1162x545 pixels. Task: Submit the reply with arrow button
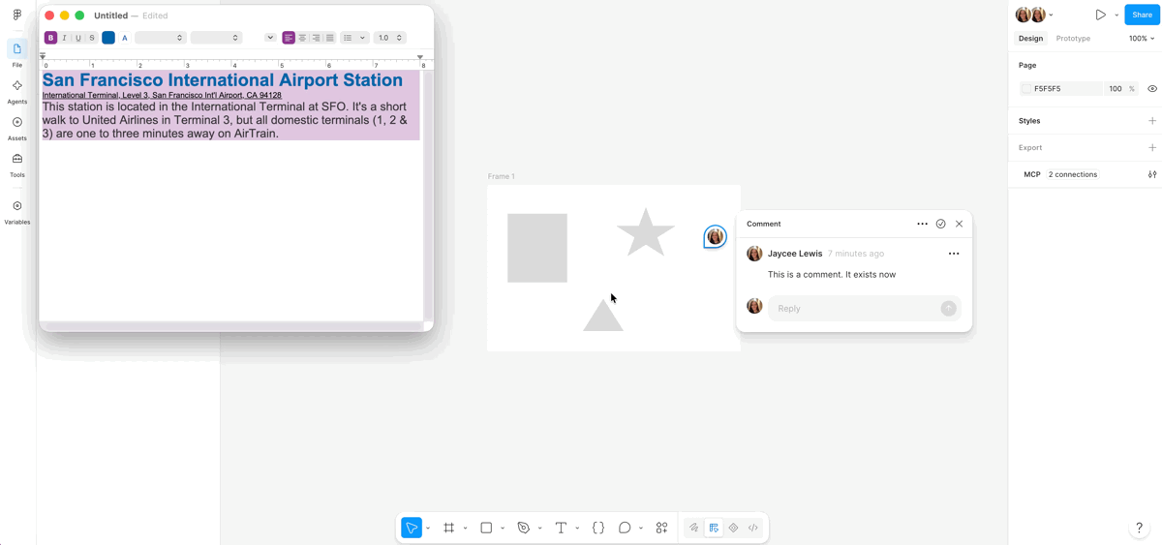click(949, 308)
